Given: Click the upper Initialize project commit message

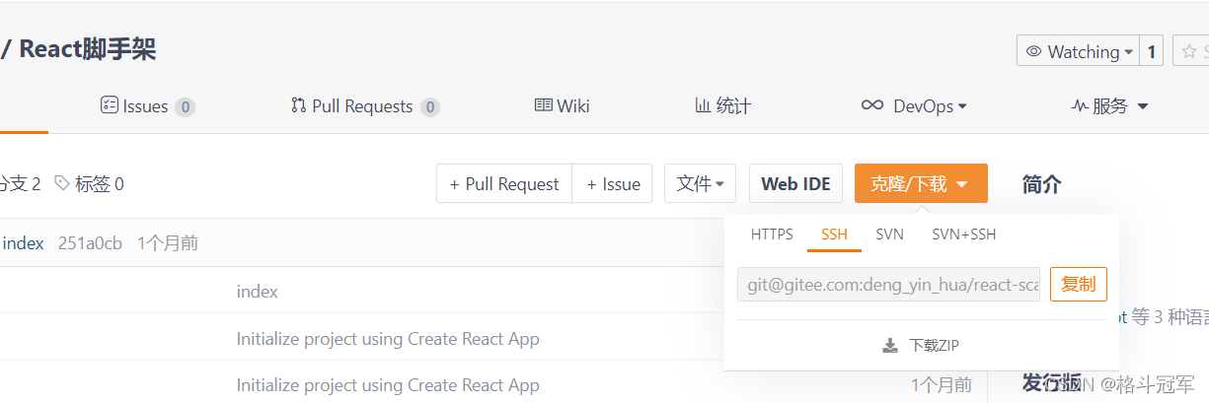Looking at the screenshot, I should pos(388,339).
